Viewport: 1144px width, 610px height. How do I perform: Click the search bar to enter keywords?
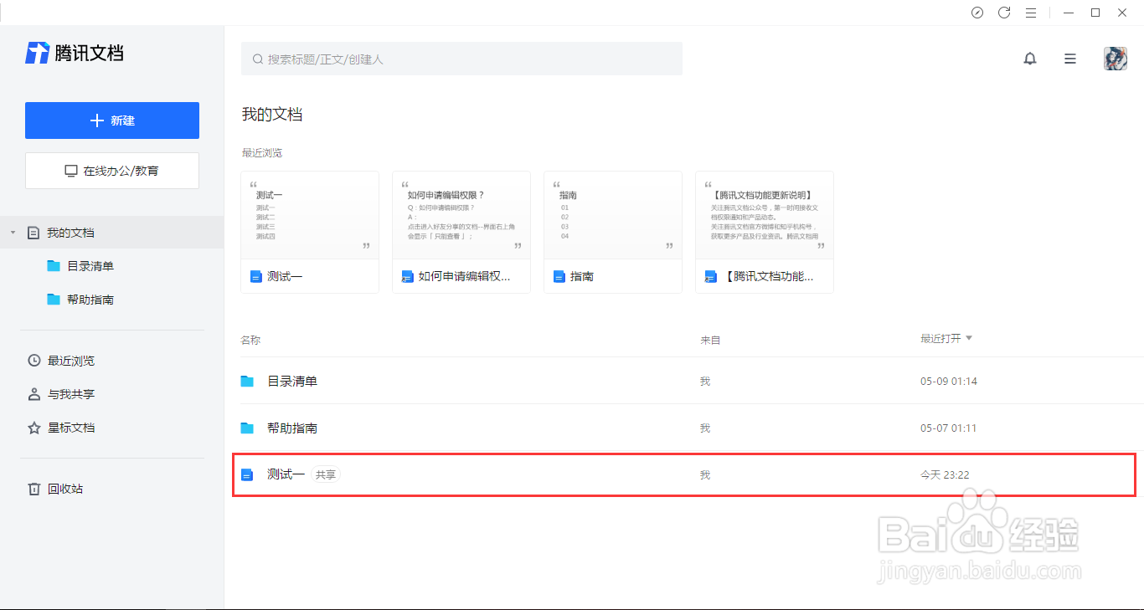(461, 59)
